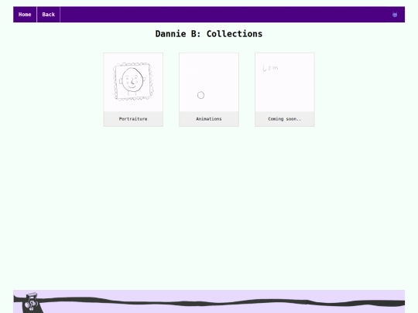Click the camera illustration in the footer
The height and width of the screenshot is (313, 418).
click(x=32, y=302)
